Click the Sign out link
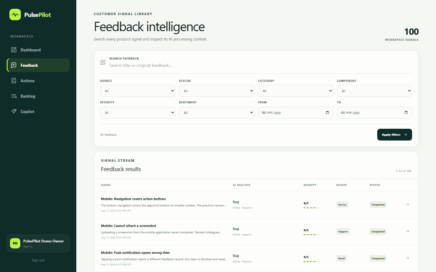This screenshot has height=272, width=436. pyautogui.click(x=38, y=260)
